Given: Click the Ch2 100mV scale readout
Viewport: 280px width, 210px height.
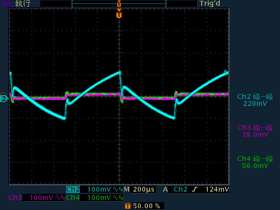Looking at the screenshot, I should point(99,189).
